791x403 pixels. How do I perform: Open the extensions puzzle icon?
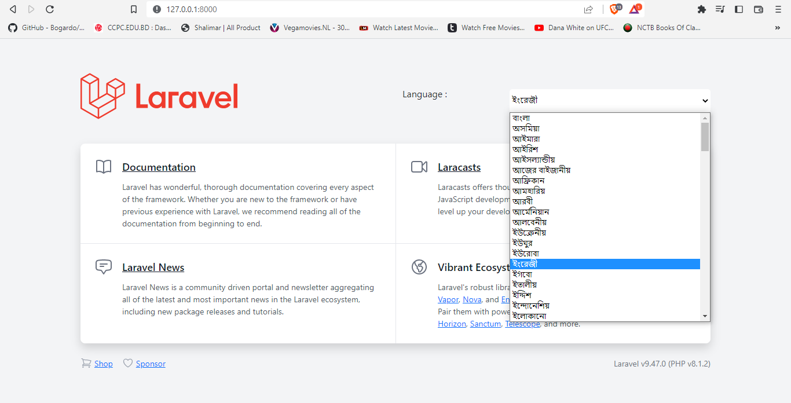(702, 9)
